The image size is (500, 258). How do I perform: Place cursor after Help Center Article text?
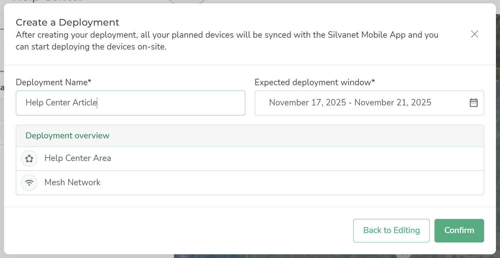(97, 103)
